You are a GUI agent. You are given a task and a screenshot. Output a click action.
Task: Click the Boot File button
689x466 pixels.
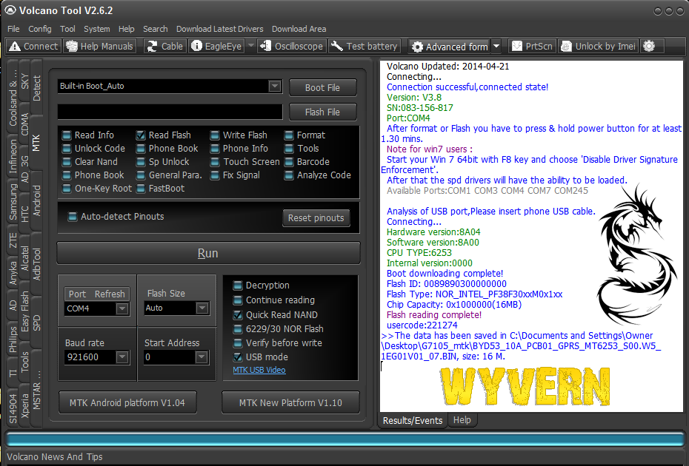click(322, 88)
